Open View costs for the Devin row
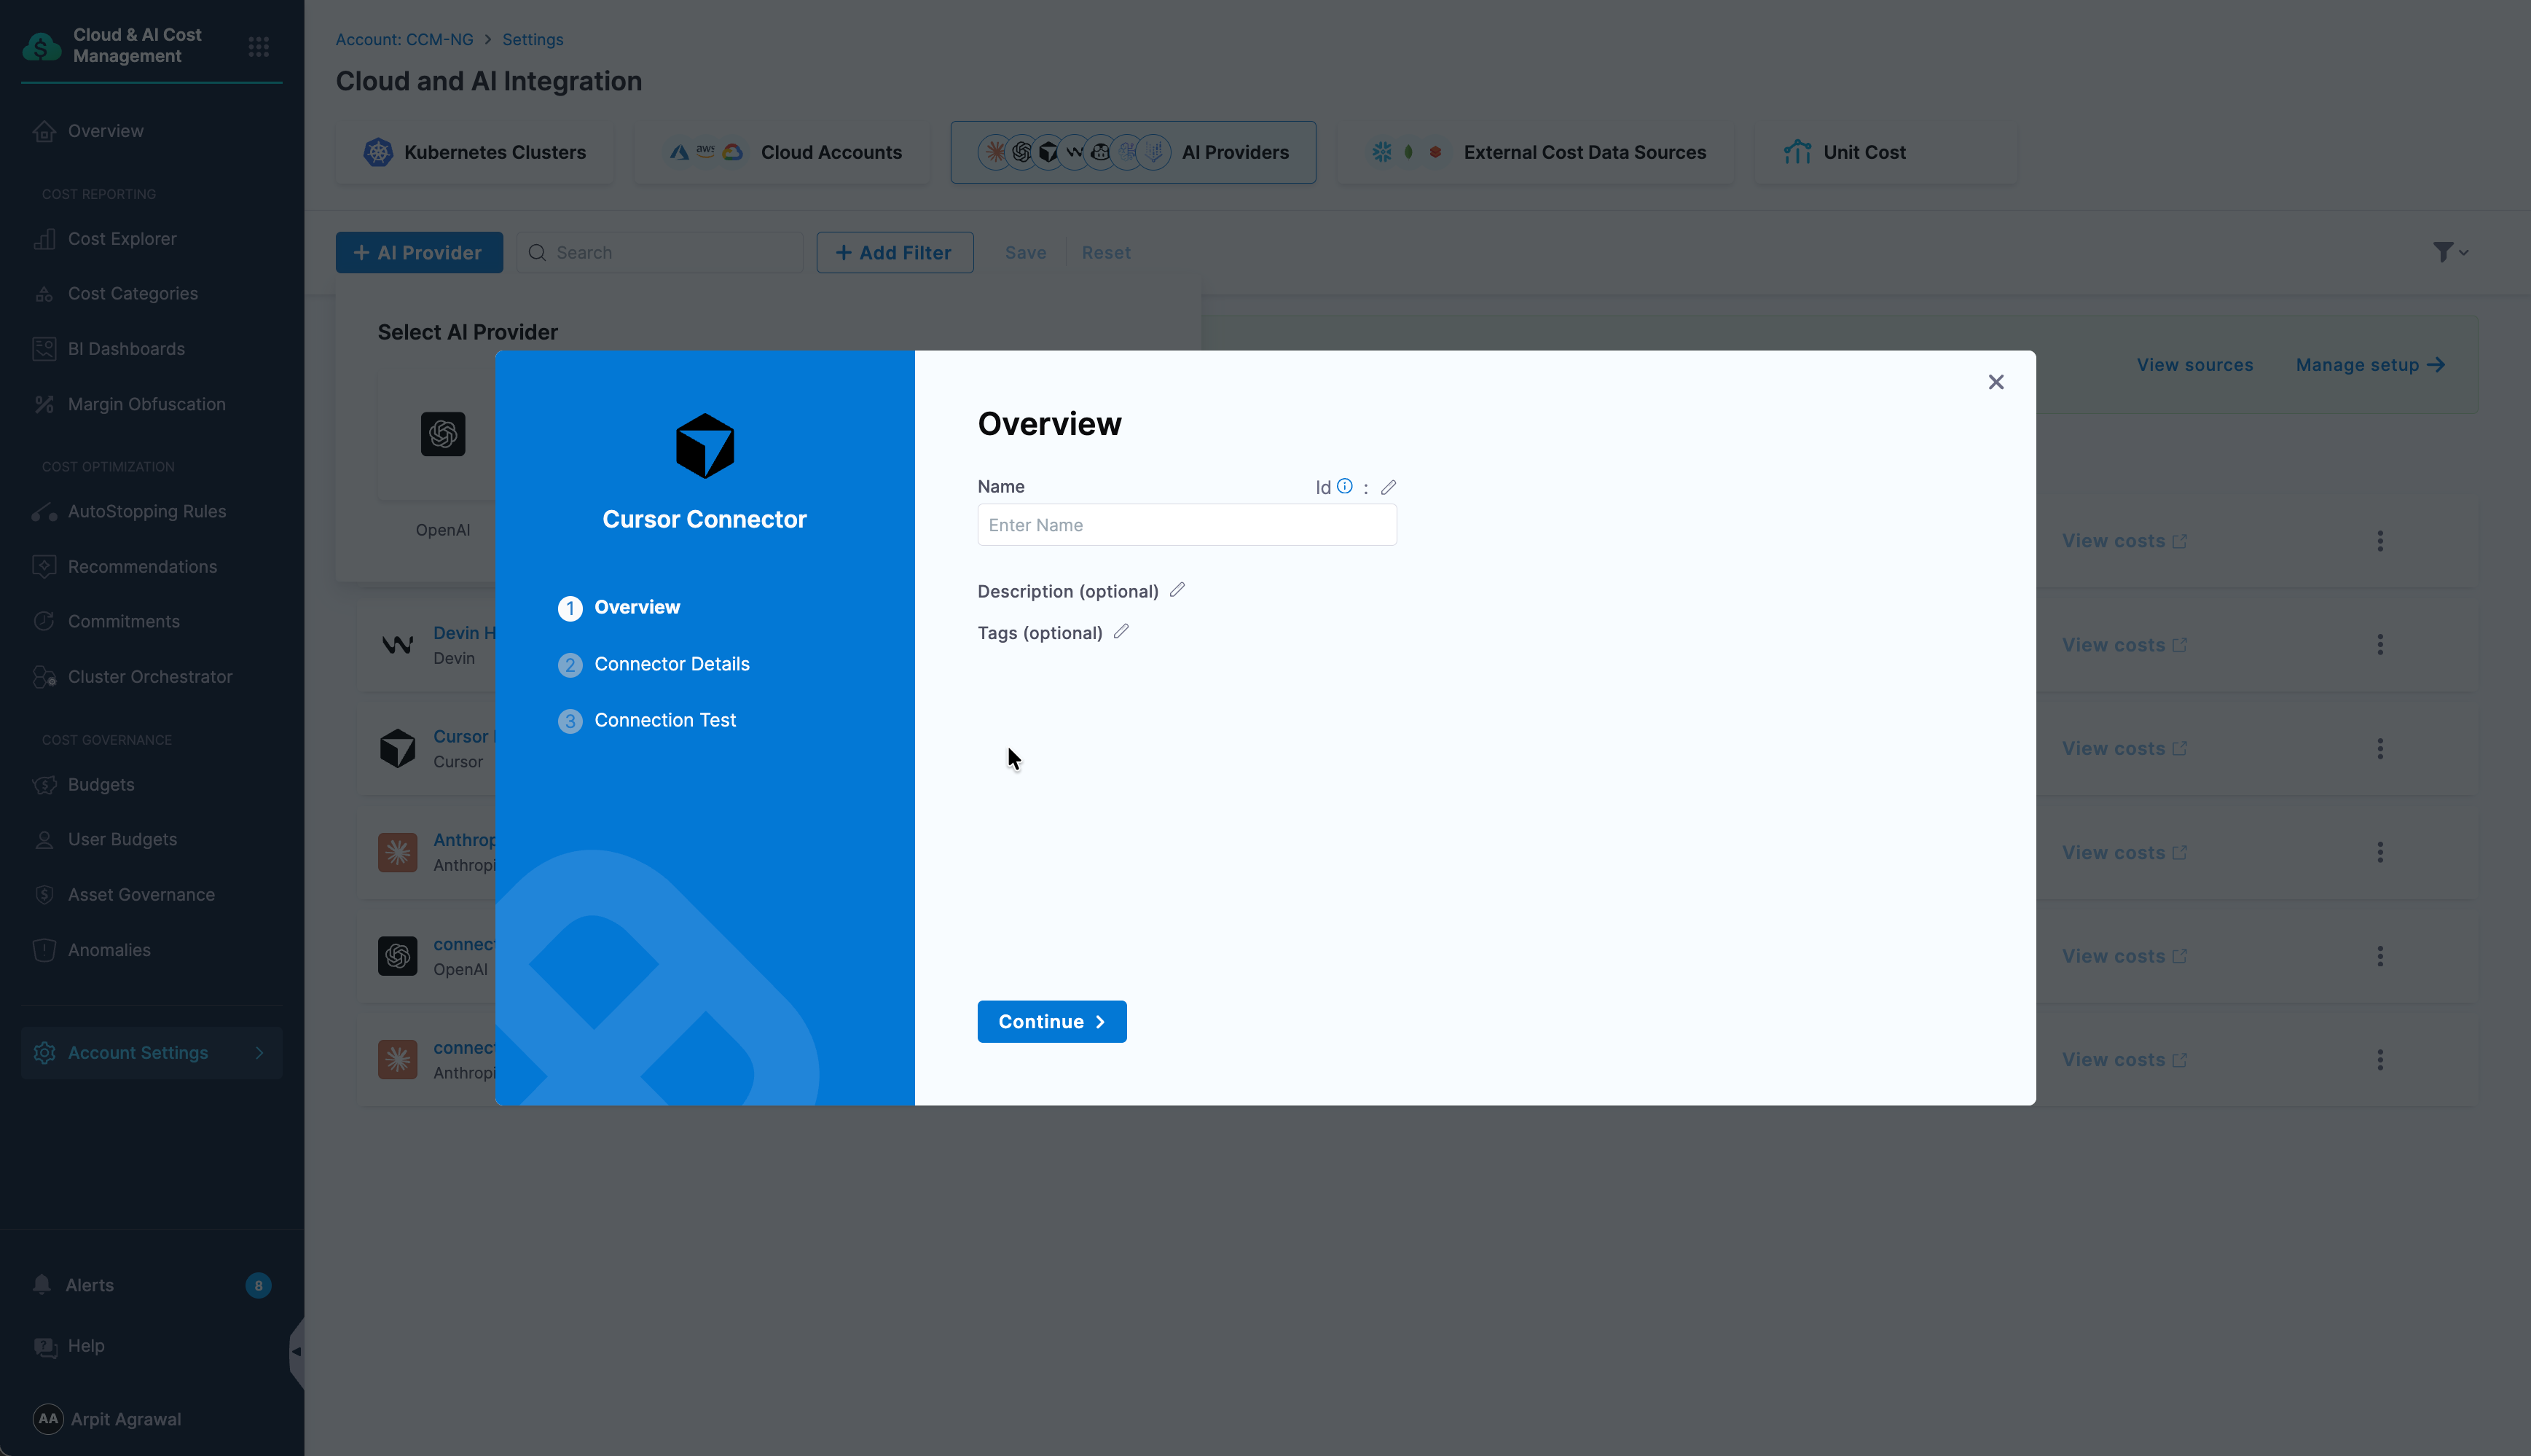Screen dimensions: 2531x1456 tap(2124, 645)
